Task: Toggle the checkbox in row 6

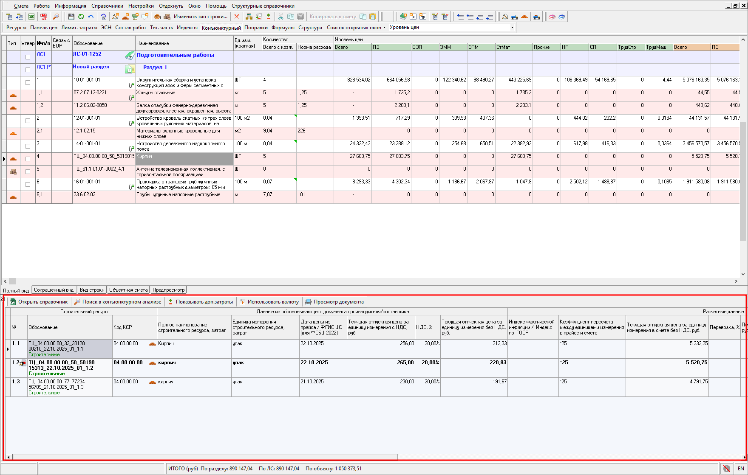Action: 28,184
